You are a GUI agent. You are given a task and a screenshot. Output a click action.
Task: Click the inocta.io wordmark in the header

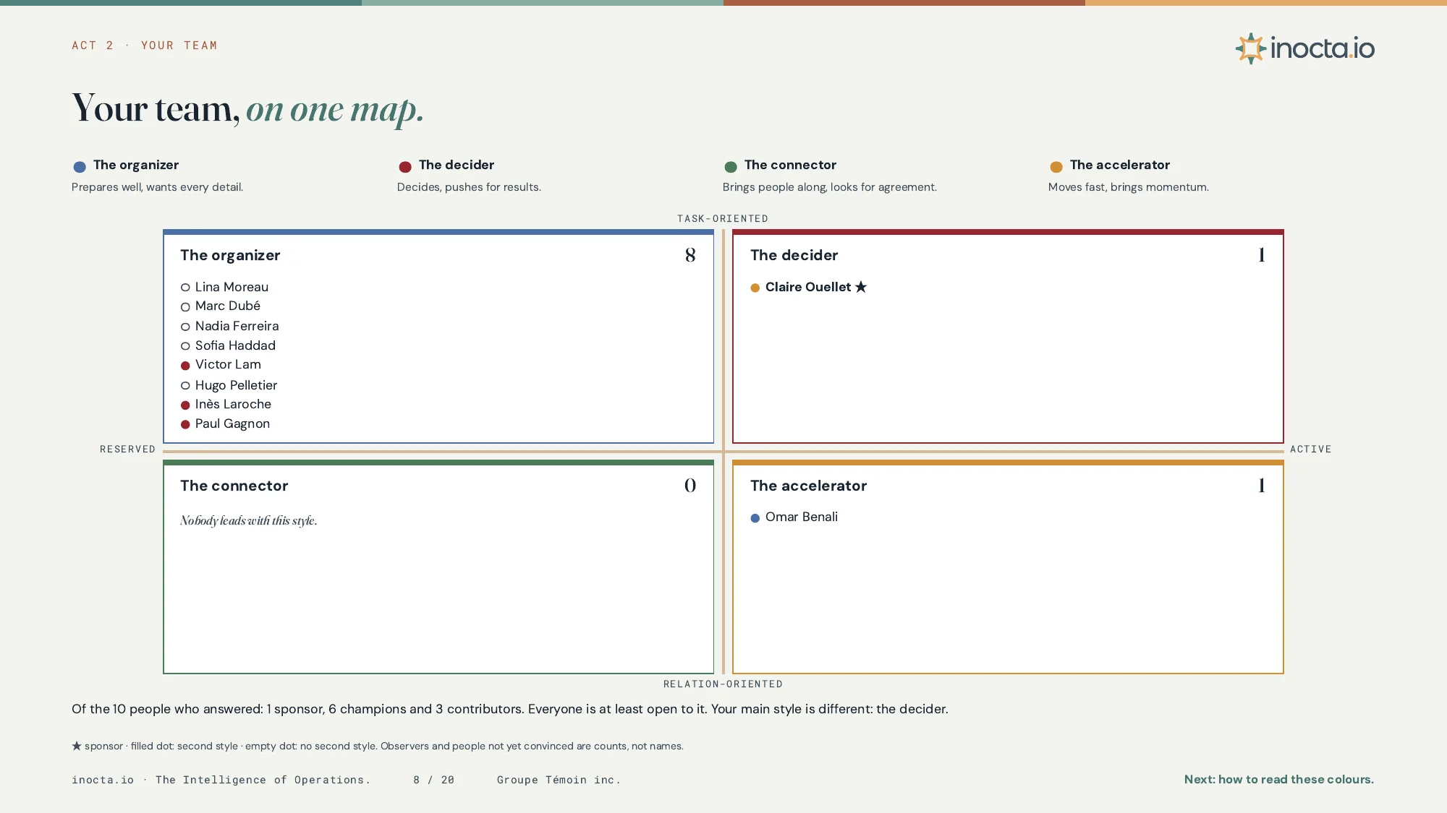(x=1323, y=48)
